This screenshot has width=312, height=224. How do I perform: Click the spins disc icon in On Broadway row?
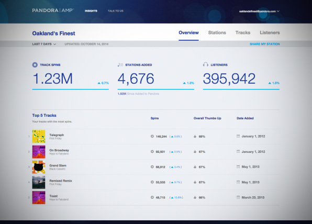[152, 152]
